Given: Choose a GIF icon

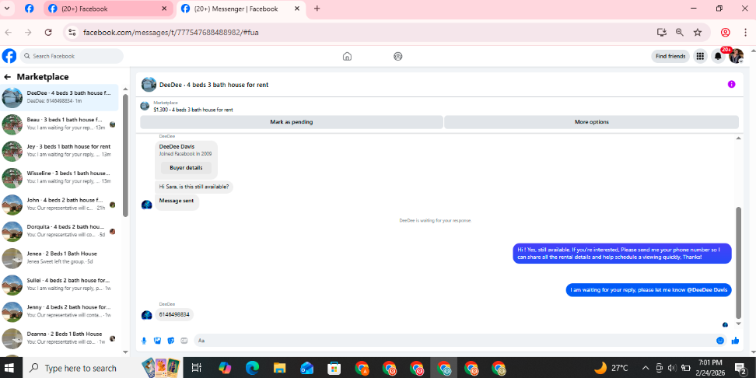Looking at the screenshot, I should click(184, 341).
